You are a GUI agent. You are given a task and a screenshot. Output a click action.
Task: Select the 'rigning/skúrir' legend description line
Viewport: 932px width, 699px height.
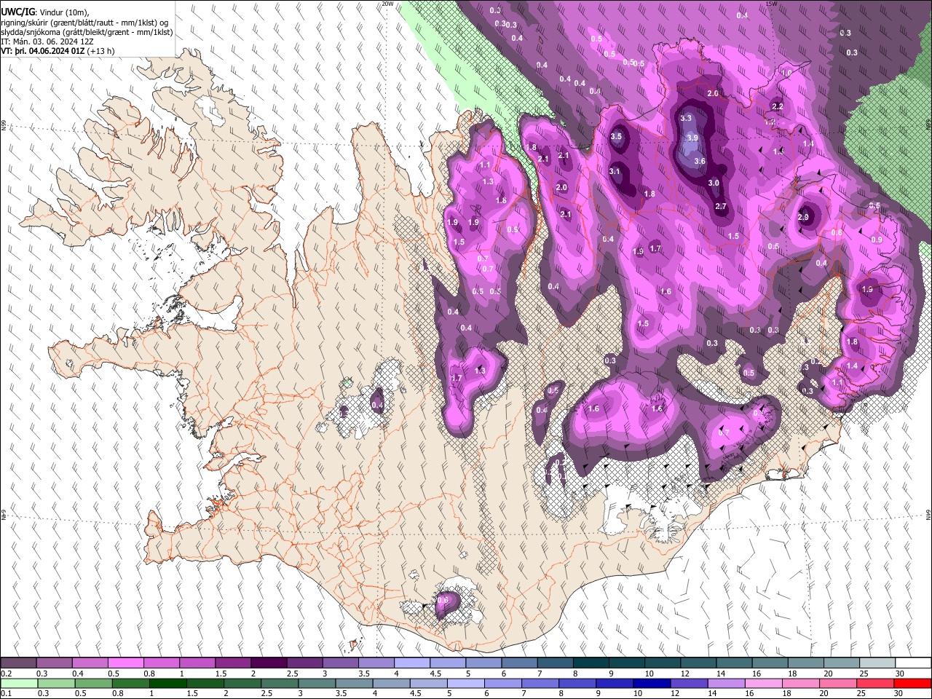(86, 23)
